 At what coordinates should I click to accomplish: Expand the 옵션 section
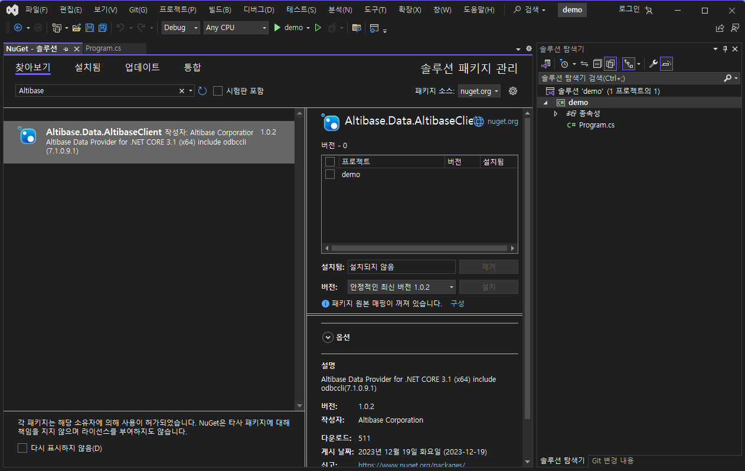[328, 338]
